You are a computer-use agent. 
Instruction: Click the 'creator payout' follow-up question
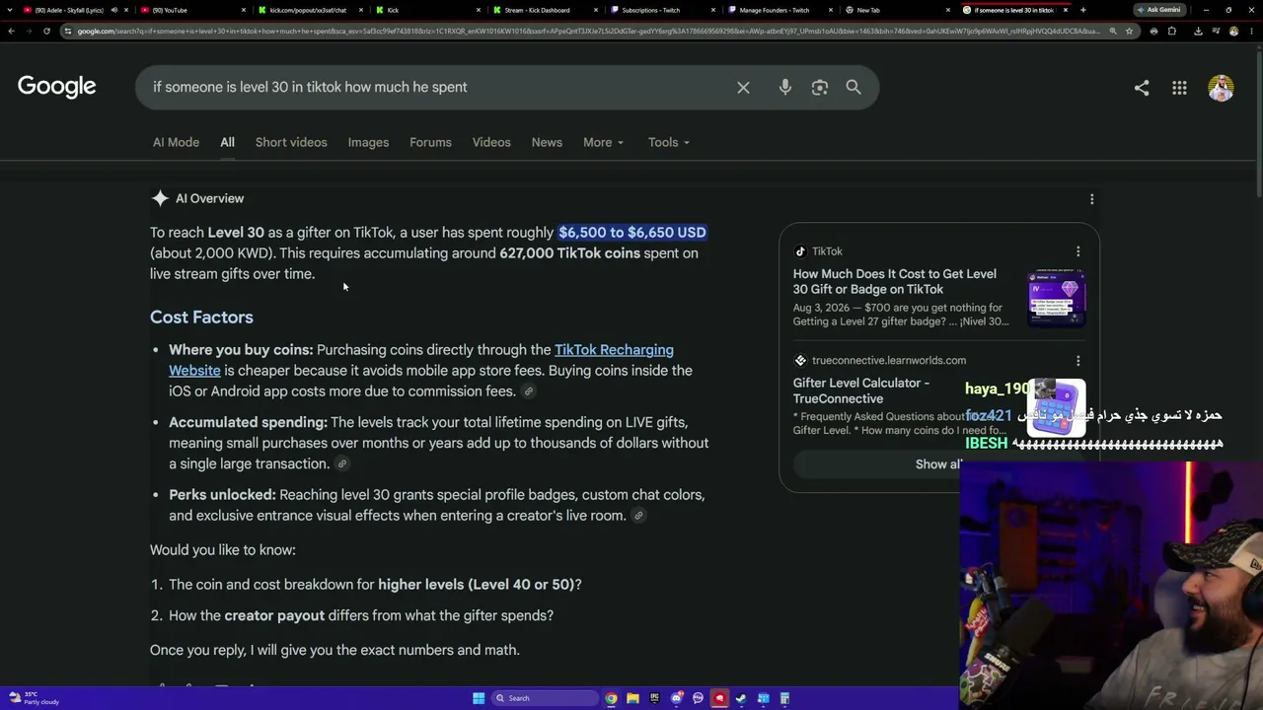pos(274,615)
